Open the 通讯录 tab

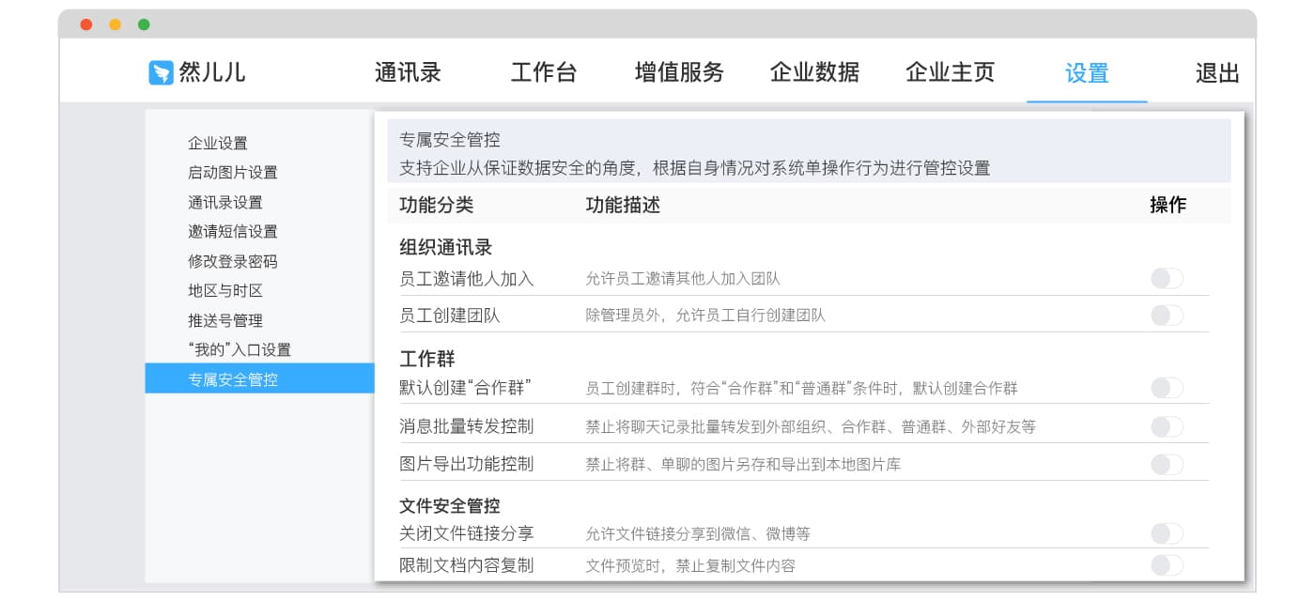point(408,72)
